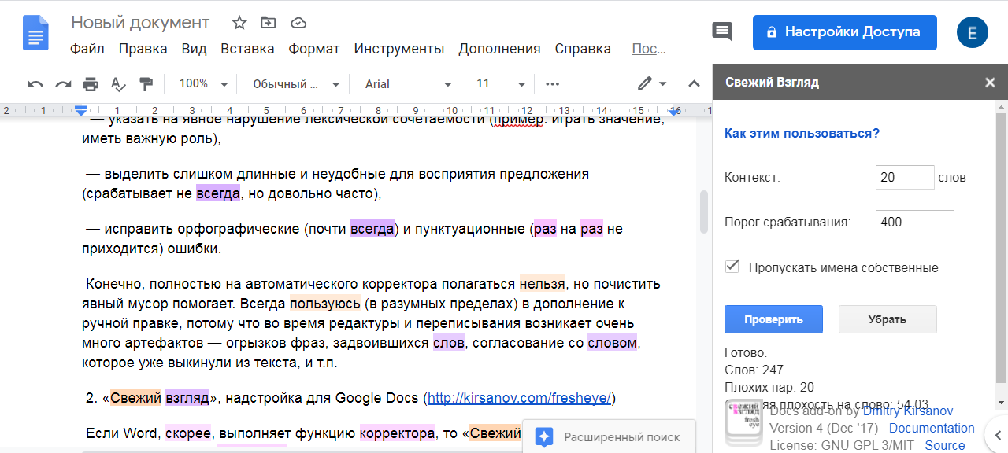Open the Как этим пользоваться? link

(802, 134)
